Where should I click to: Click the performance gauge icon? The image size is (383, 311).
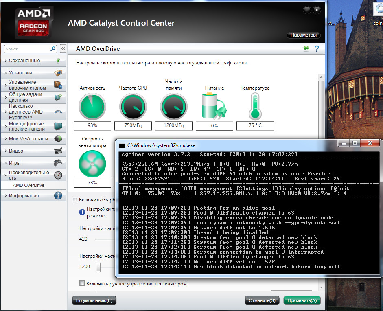(58, 175)
